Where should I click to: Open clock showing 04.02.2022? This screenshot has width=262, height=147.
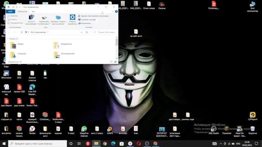pos(247,143)
